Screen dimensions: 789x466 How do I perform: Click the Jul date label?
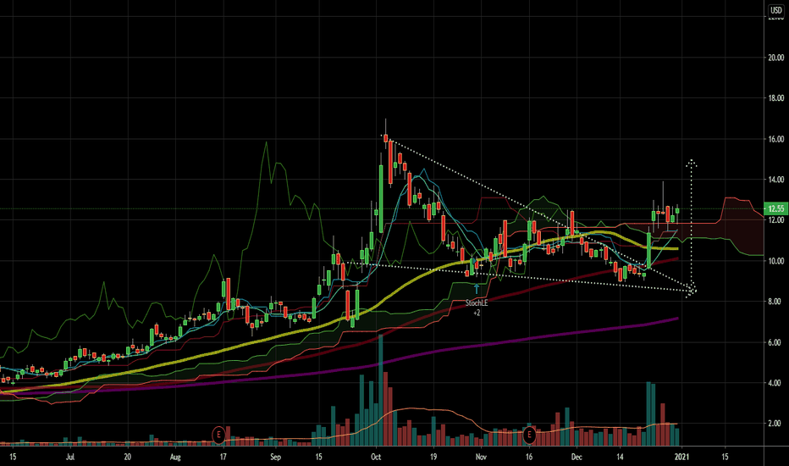(70, 457)
